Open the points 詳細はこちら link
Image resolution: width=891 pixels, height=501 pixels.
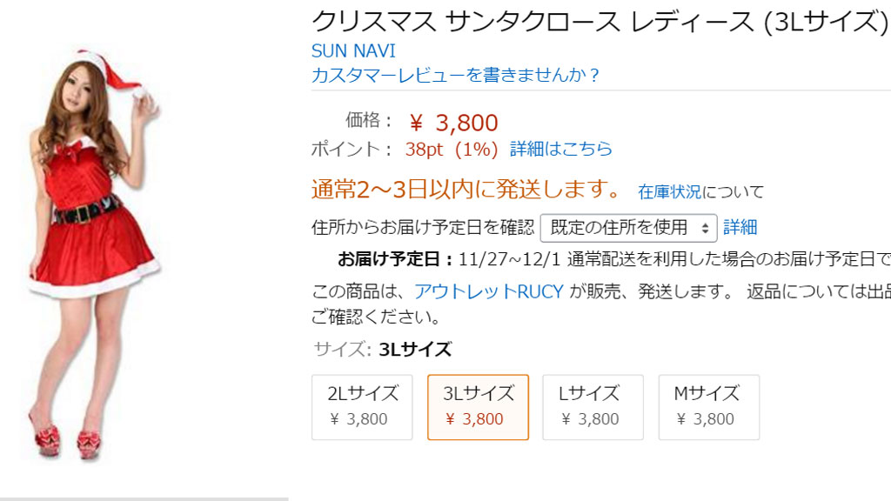coord(561,149)
